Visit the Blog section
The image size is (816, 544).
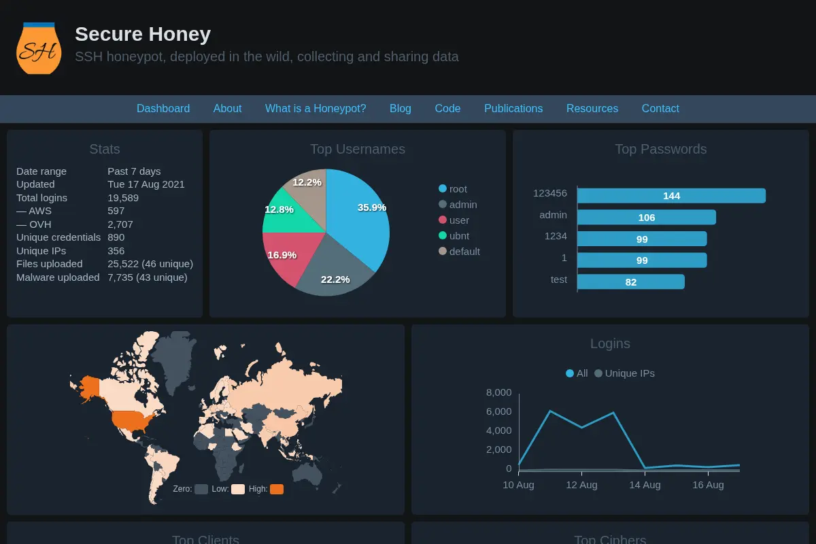[401, 109]
